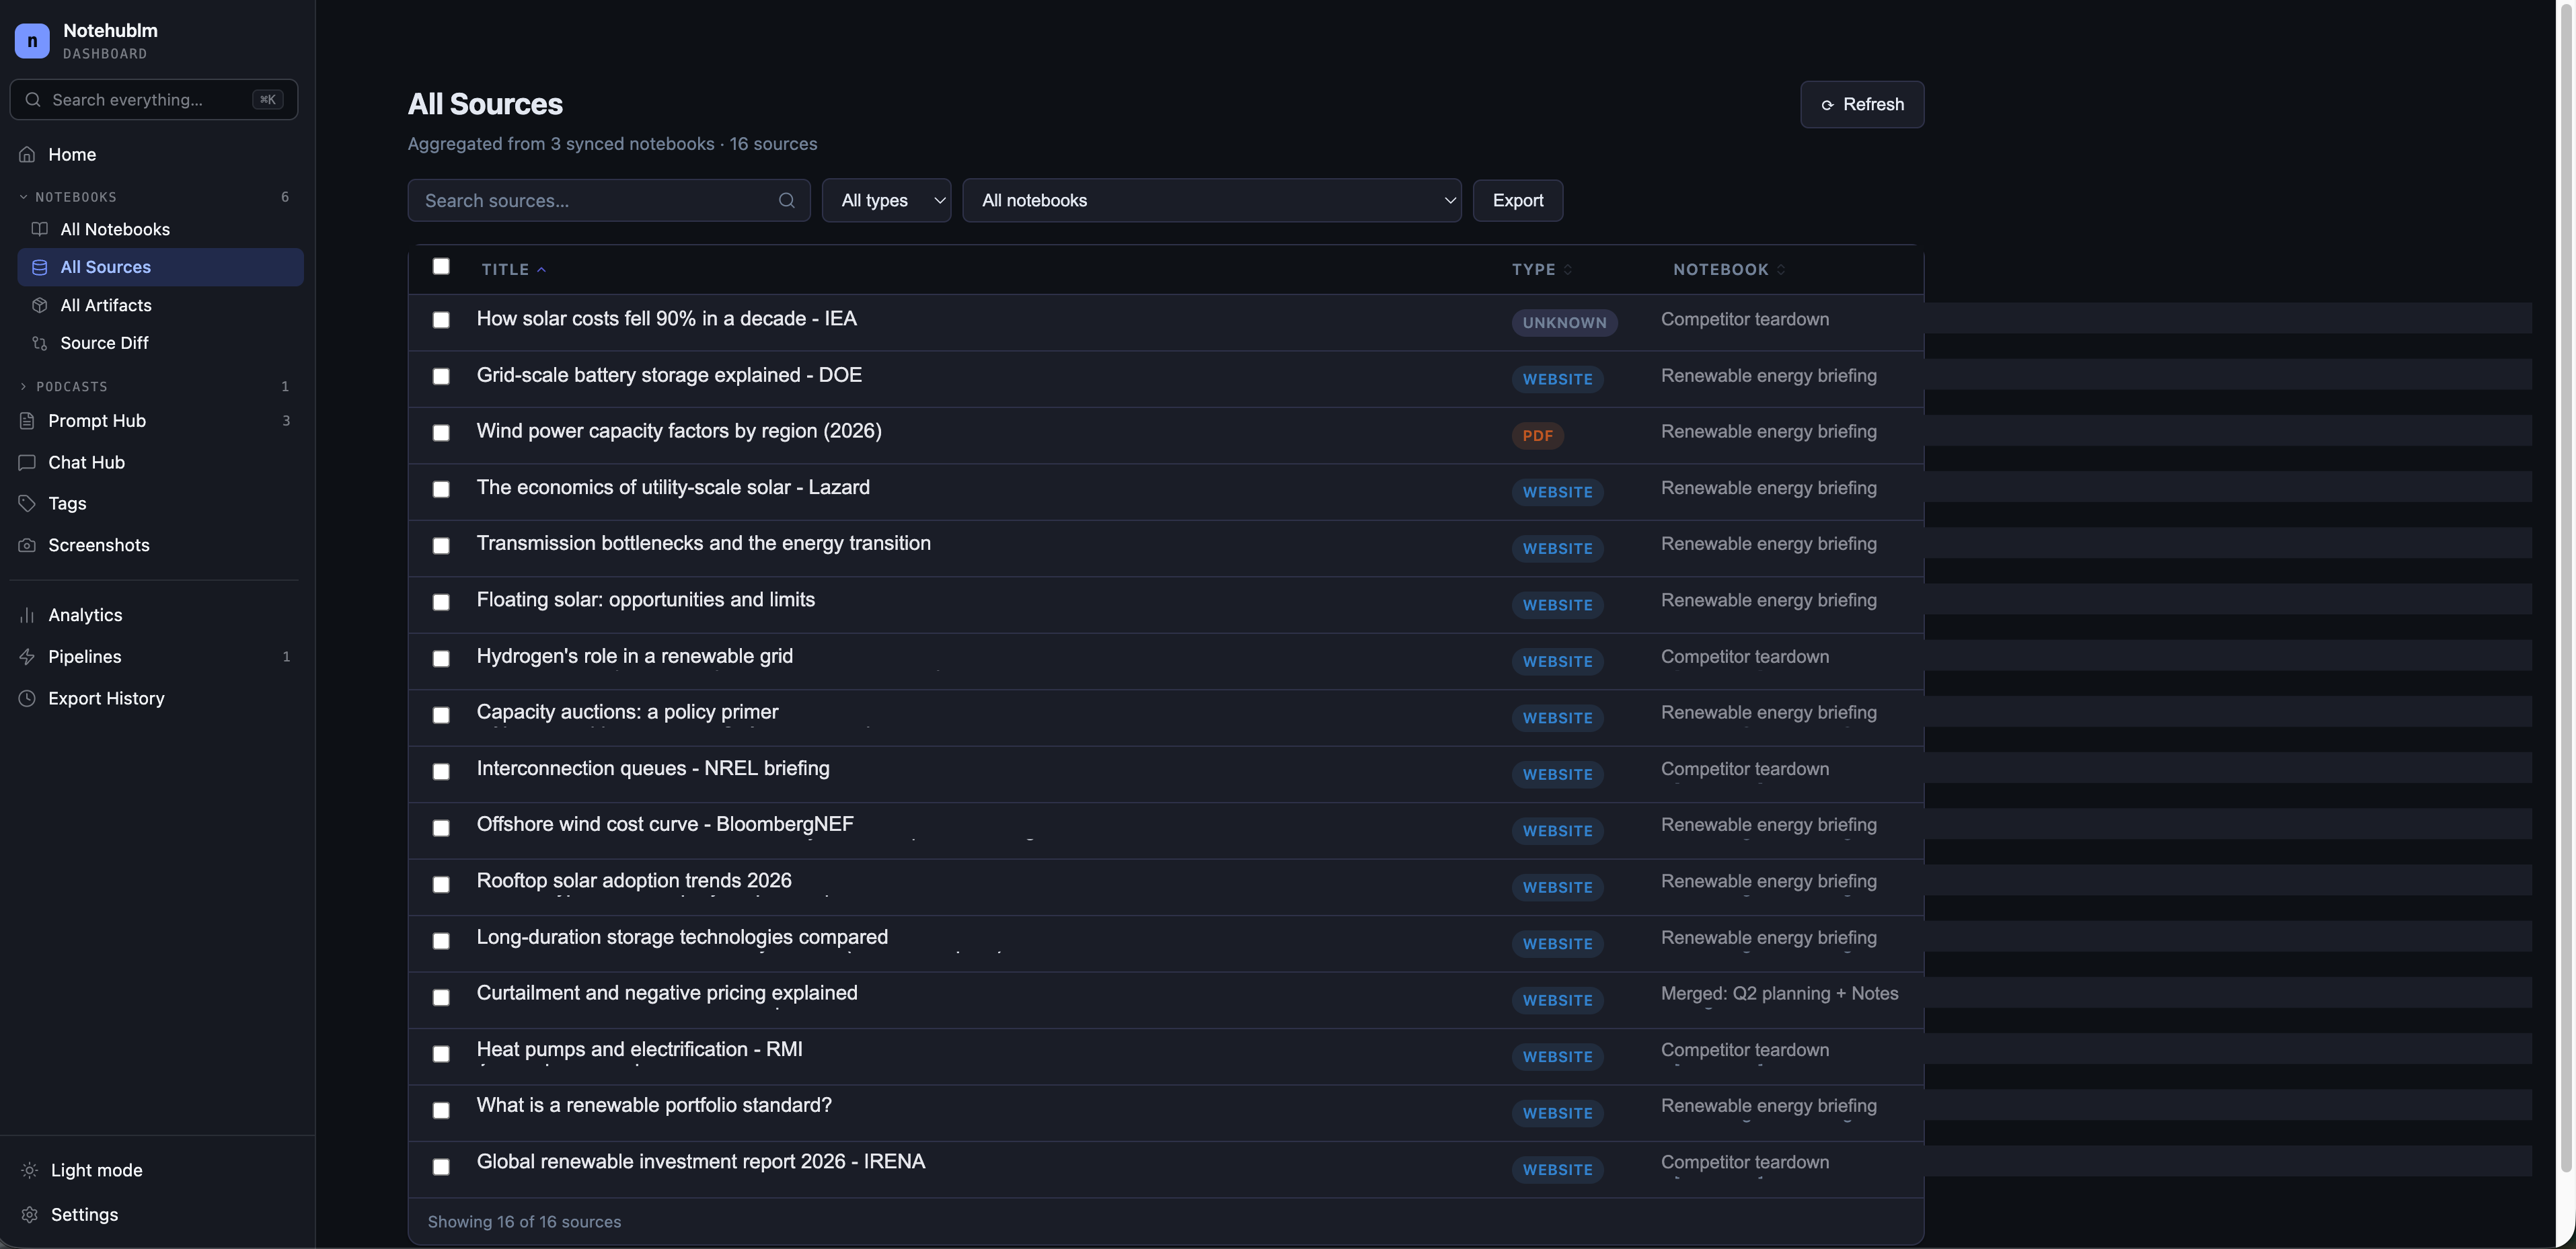The image size is (2576, 1249).
Task: Open Settings from the sidebar
Action: click(x=84, y=1215)
